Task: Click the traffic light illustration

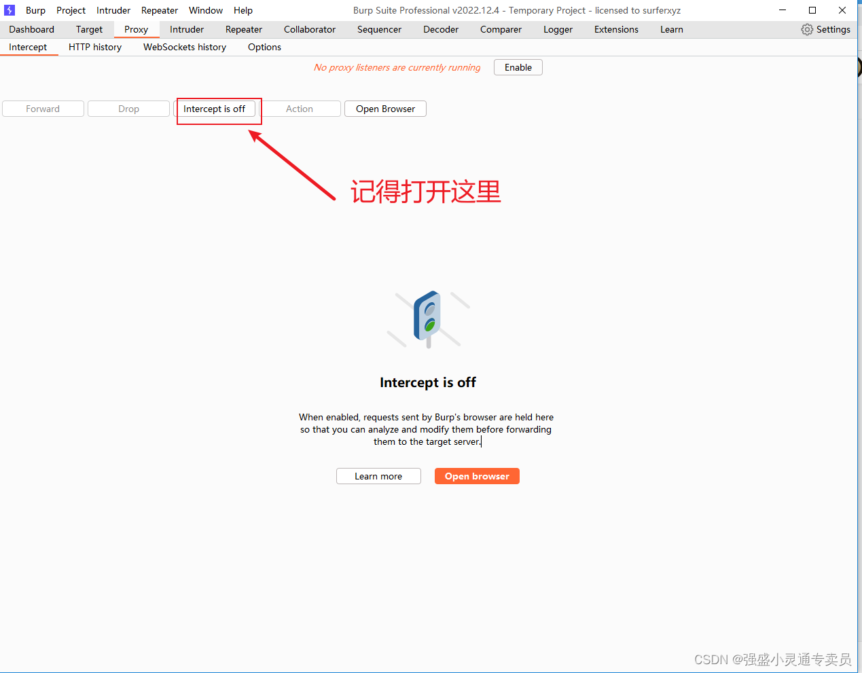Action: tap(428, 319)
